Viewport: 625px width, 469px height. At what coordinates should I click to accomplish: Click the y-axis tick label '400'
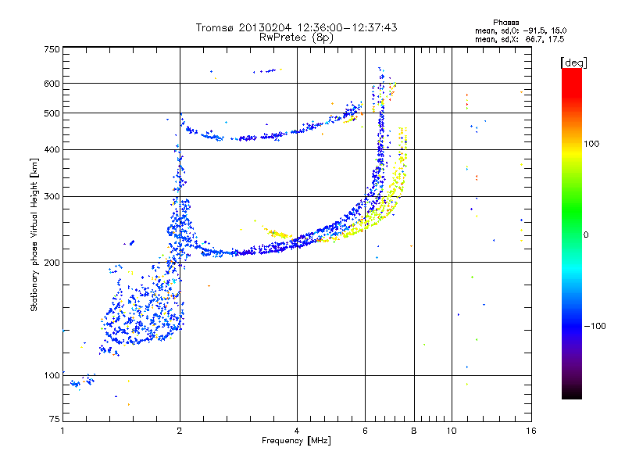pos(52,150)
